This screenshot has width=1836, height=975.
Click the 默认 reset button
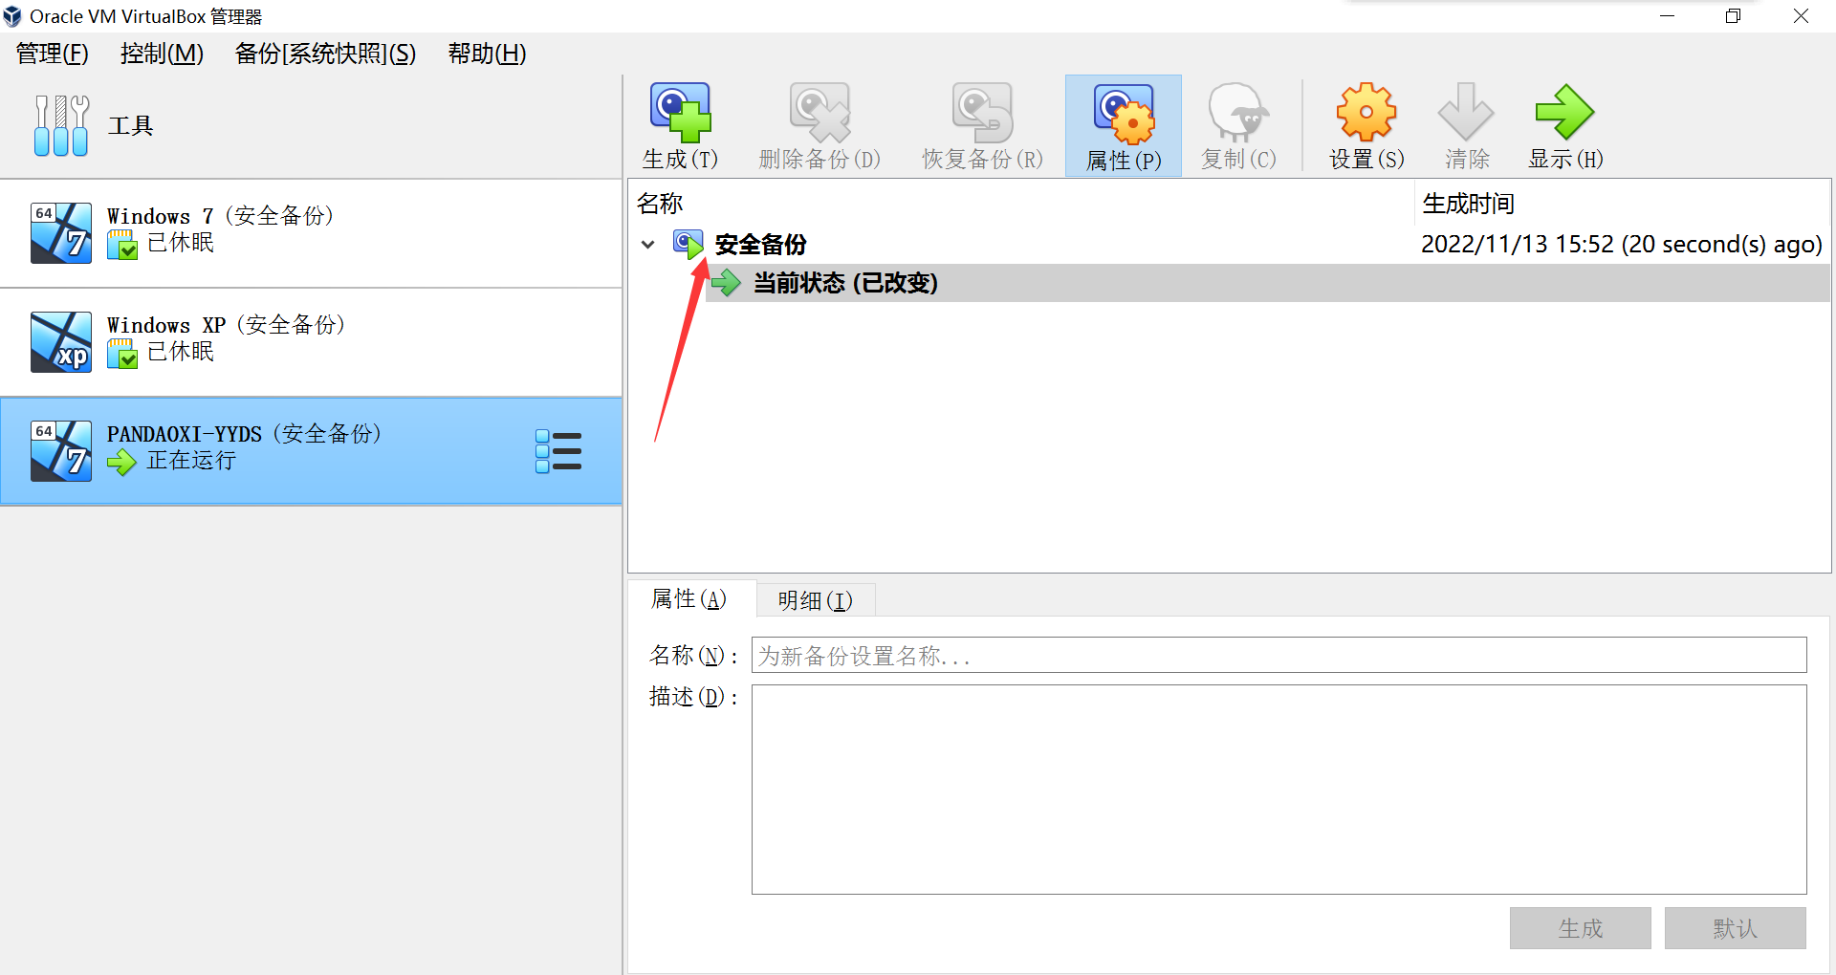point(1736,928)
